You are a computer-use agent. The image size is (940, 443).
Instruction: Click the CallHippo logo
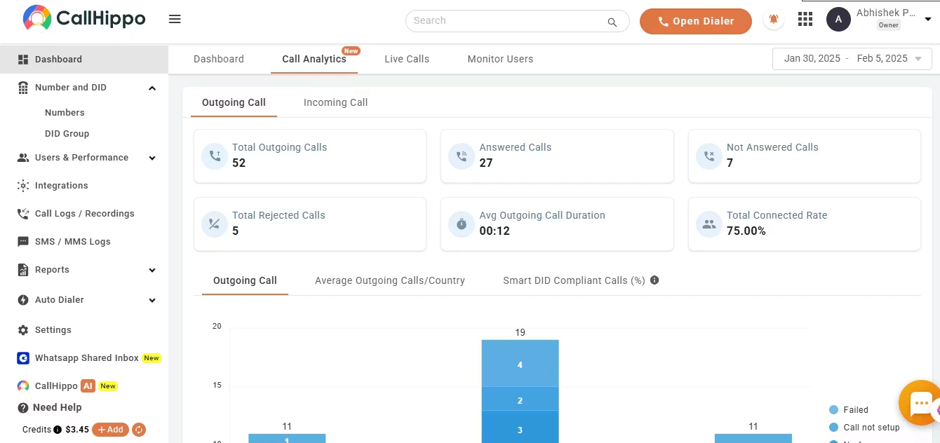83,19
